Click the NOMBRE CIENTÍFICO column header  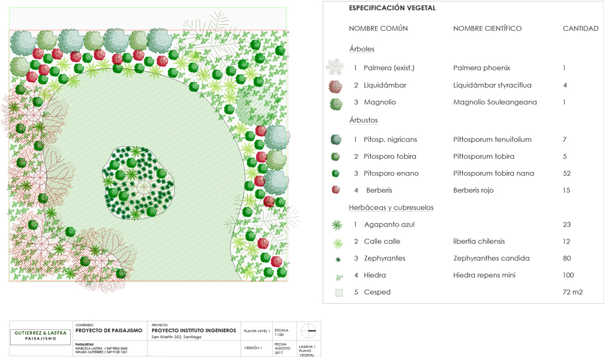[x=487, y=28]
